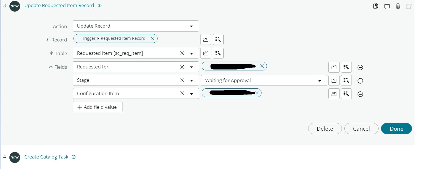Click Add field value

point(97,107)
